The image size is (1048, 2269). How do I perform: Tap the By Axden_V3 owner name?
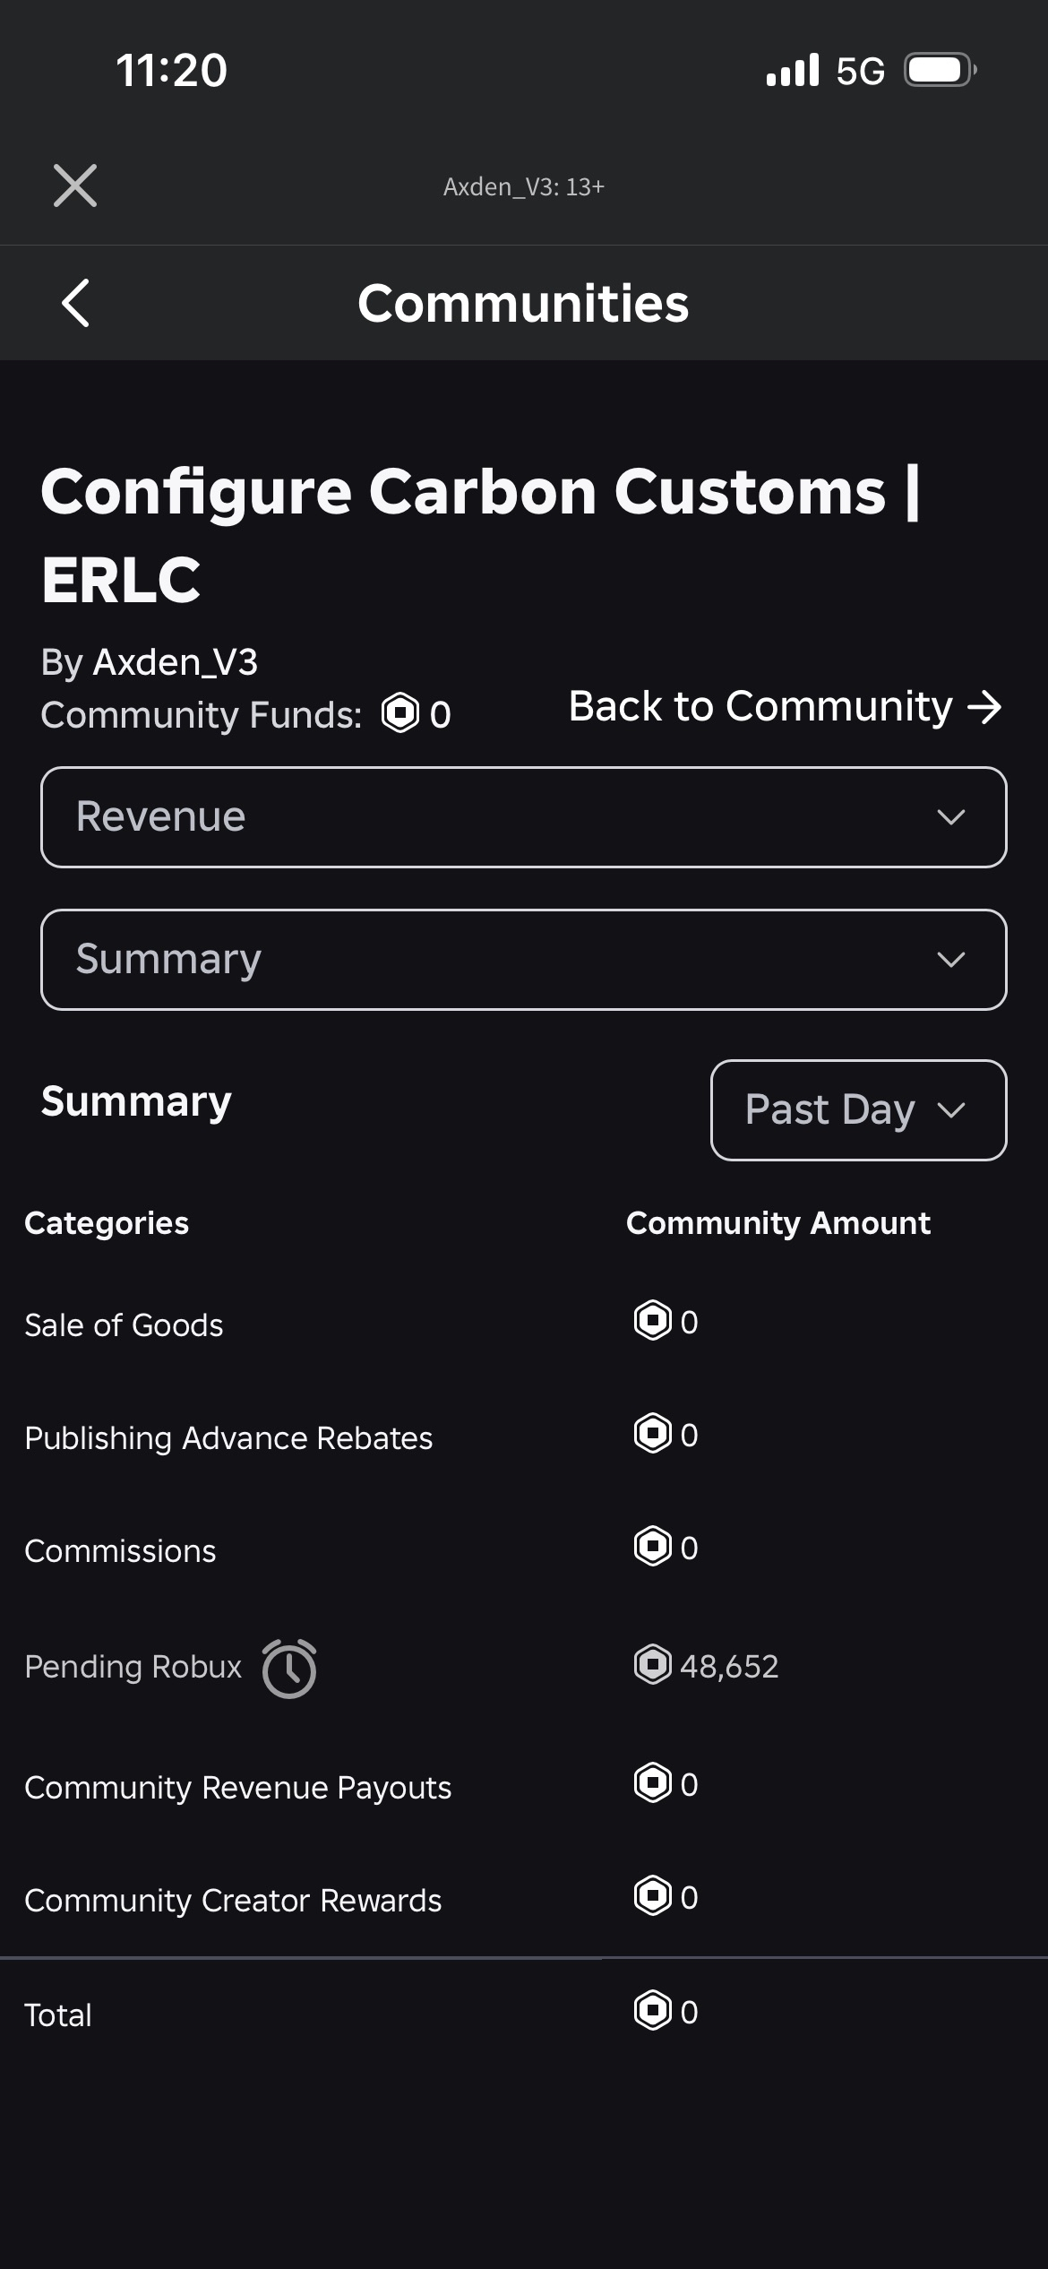click(150, 663)
